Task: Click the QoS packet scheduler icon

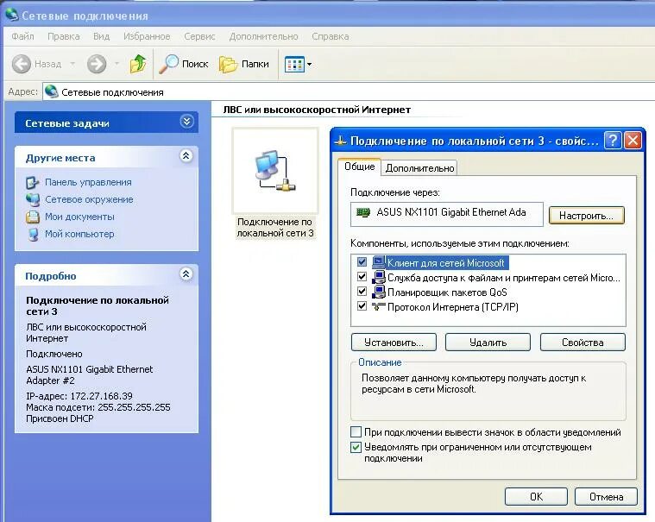Action: (379, 292)
